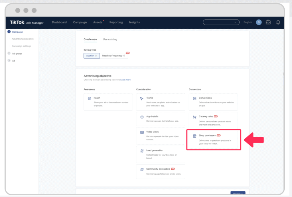Open the Dashboard menu
Image resolution: width=292 pixels, height=197 pixels.
pos(59,22)
